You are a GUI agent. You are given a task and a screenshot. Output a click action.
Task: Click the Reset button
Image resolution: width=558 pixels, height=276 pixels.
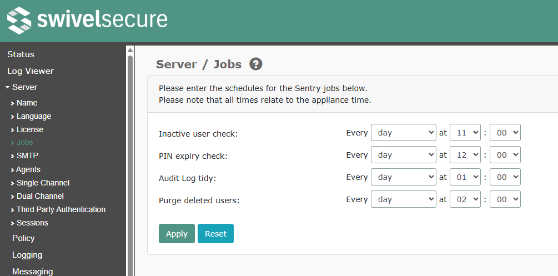(x=215, y=234)
